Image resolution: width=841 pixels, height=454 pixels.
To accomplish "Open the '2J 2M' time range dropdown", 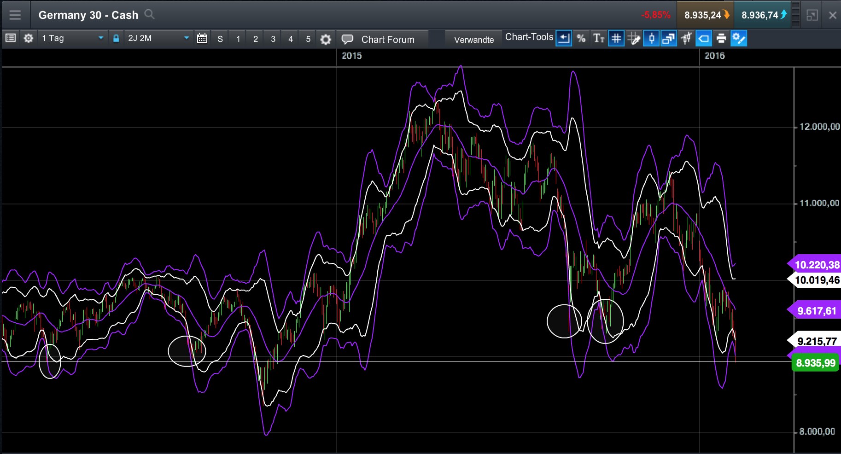I will coord(158,38).
